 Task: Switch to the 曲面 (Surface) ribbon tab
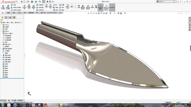tap(14, 13)
